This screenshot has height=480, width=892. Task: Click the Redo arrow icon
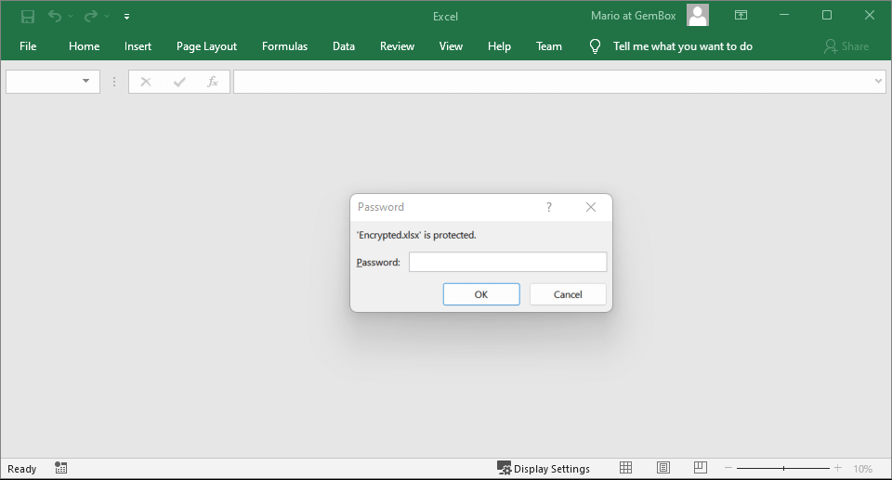(x=91, y=16)
